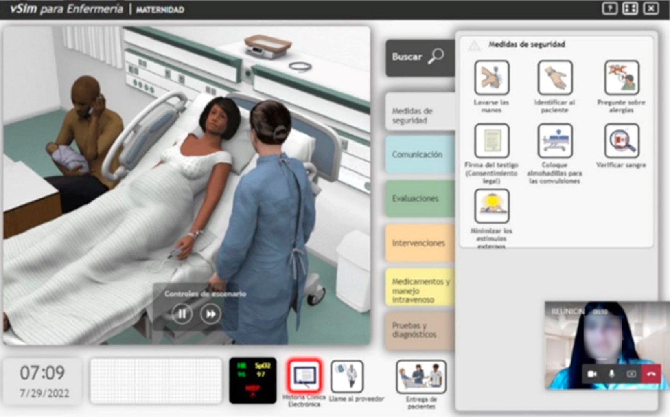Expand Medicamentos y manejo intravenoso
The width and height of the screenshot is (670, 417).
[419, 290]
